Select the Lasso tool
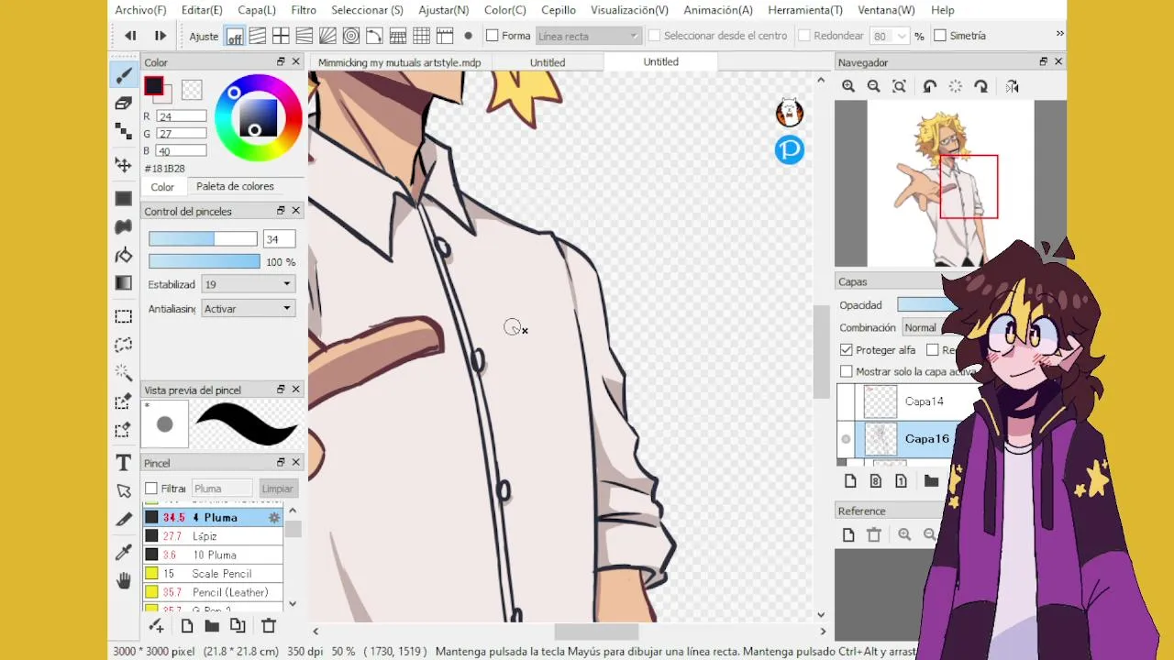The width and height of the screenshot is (1174, 660). (x=124, y=345)
